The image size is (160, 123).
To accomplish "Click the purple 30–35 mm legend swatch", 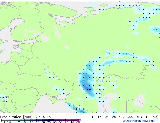I will coord(57,120).
